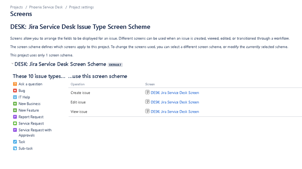Open the Edit issue screen link
302x169 pixels.
coord(174,102)
